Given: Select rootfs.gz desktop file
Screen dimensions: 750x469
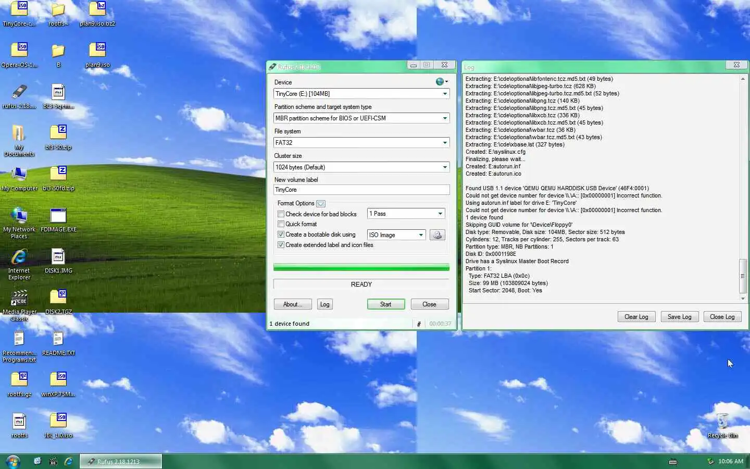Looking at the screenshot, I should [x=19, y=385].
